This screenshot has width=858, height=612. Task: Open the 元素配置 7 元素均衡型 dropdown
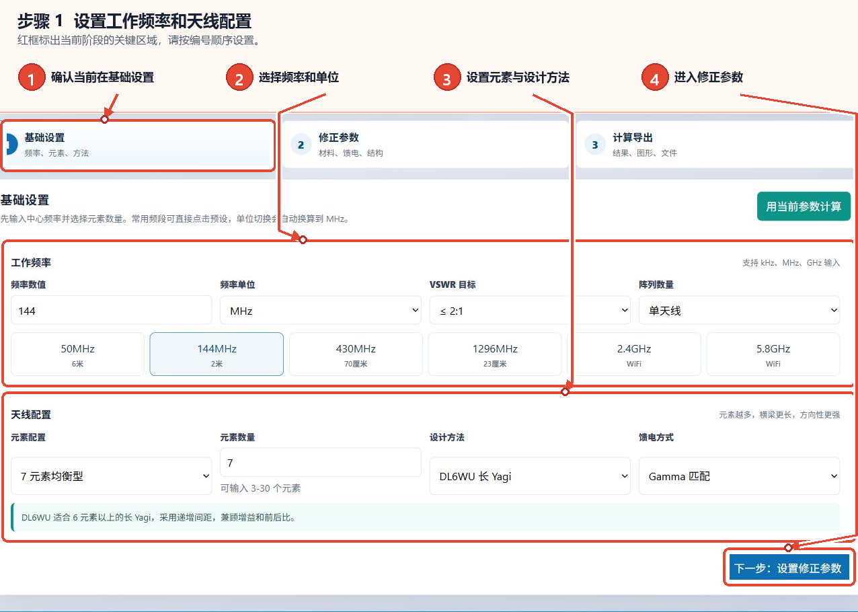(112, 476)
